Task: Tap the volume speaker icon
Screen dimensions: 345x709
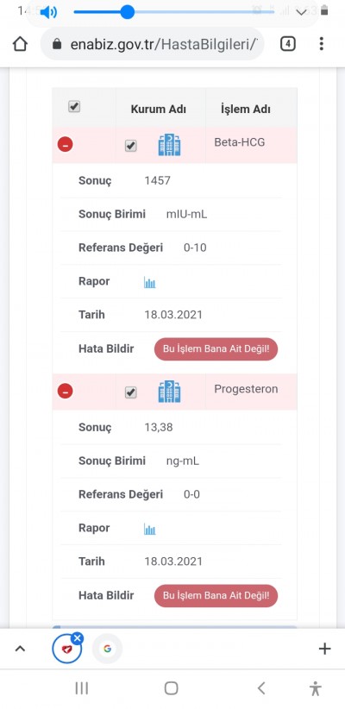Action: tap(48, 12)
